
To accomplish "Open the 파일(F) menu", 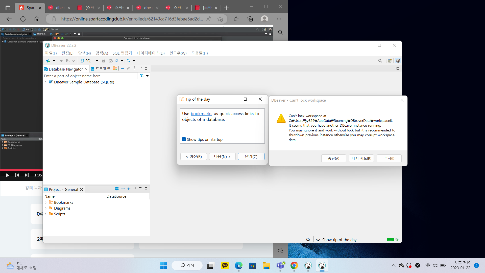I will point(51,53).
